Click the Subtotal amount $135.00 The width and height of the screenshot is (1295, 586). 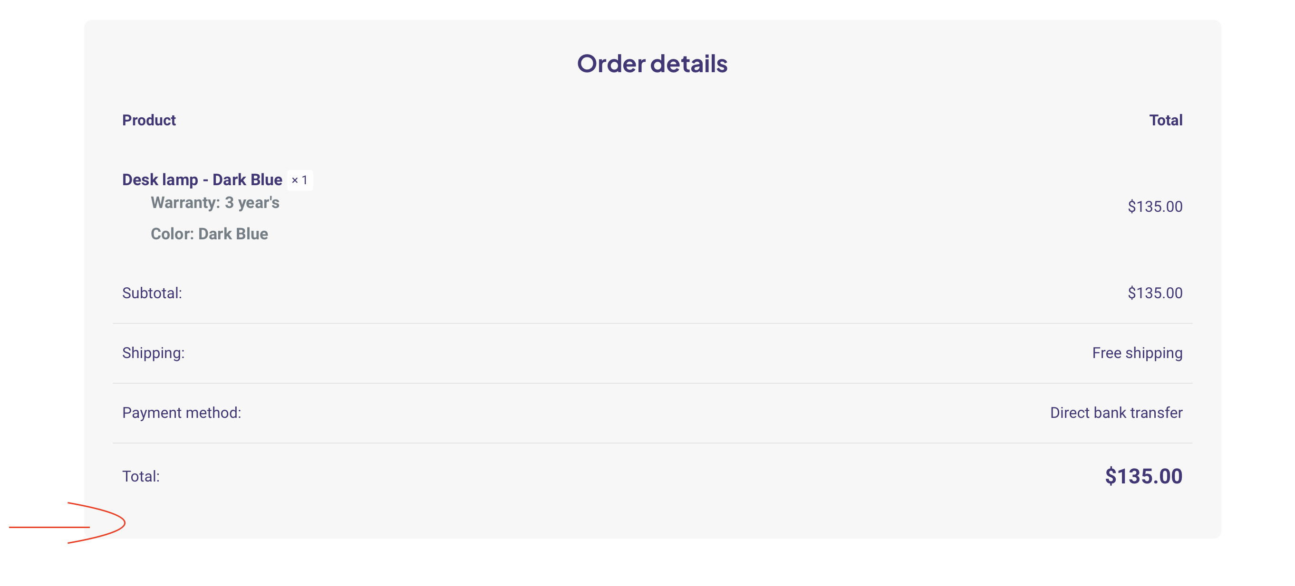[x=1155, y=293]
